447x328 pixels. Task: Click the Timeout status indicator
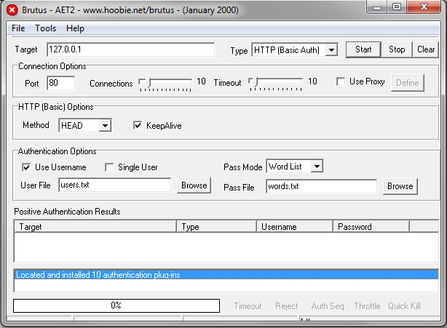(x=248, y=306)
